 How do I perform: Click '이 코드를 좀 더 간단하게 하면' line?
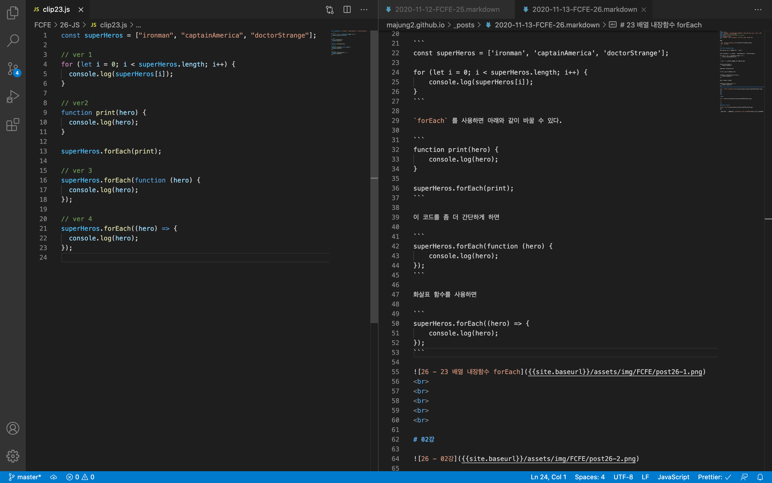tap(456, 217)
